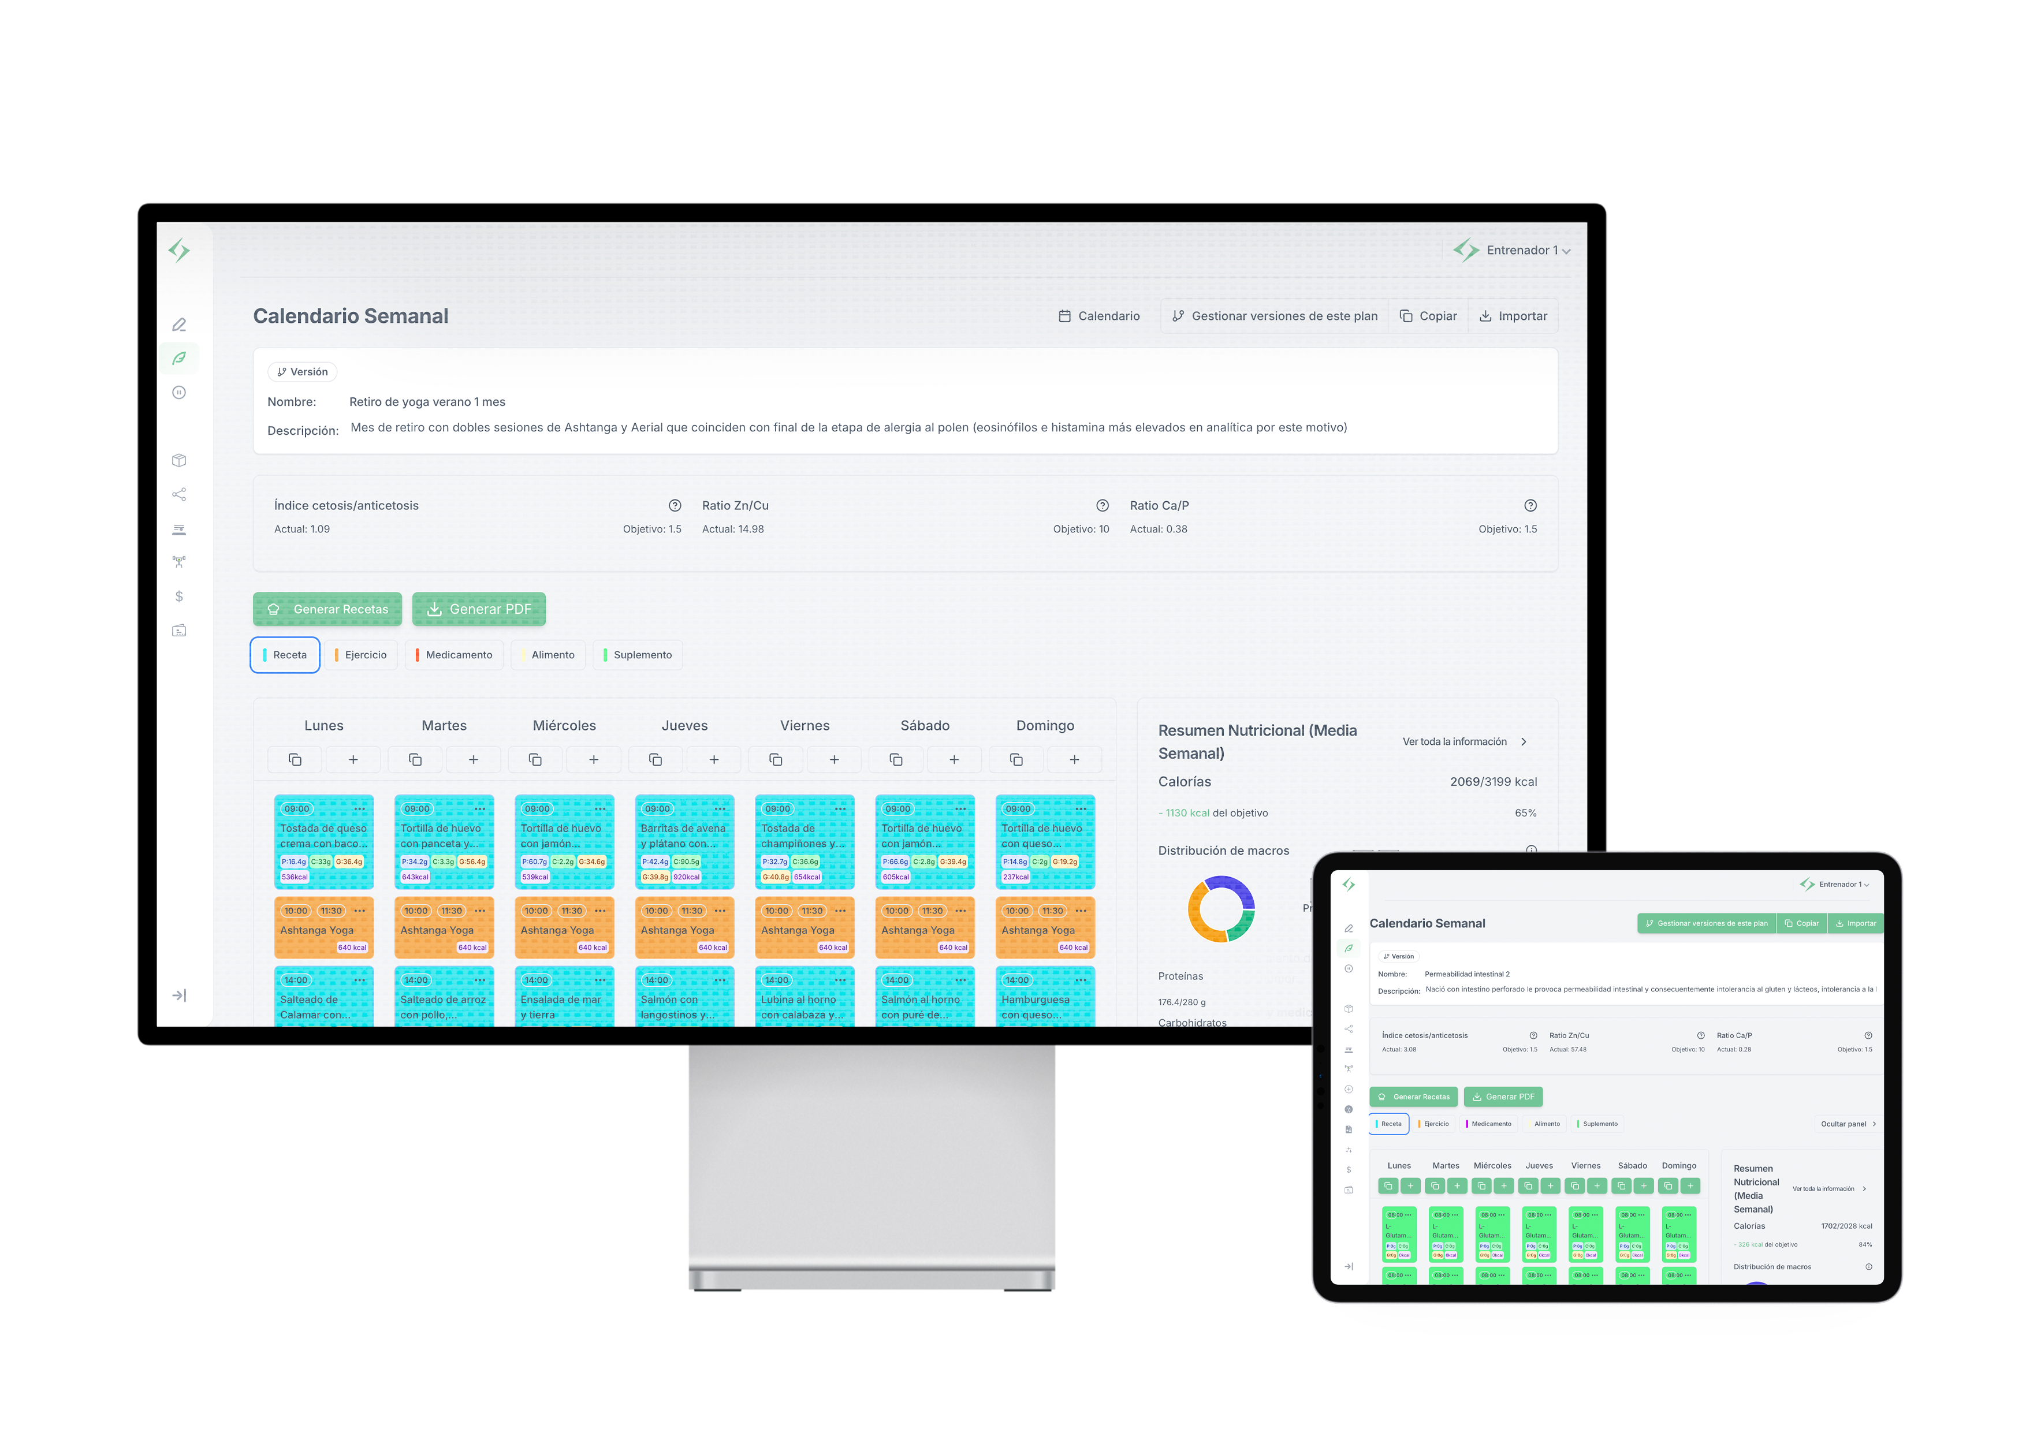Click the macros distribution donut chart
The width and height of the screenshot is (2026, 1432).
pos(1220,909)
